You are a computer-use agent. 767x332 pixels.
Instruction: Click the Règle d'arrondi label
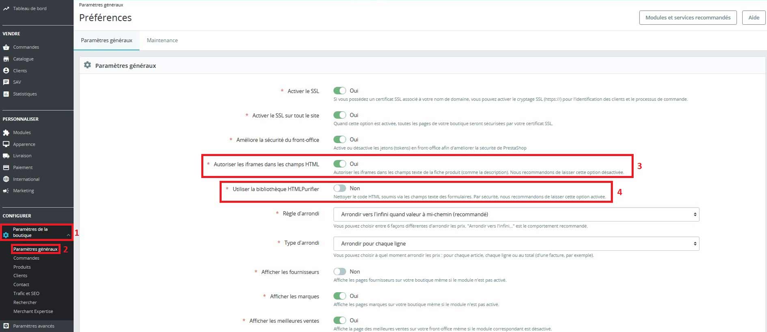(x=301, y=213)
